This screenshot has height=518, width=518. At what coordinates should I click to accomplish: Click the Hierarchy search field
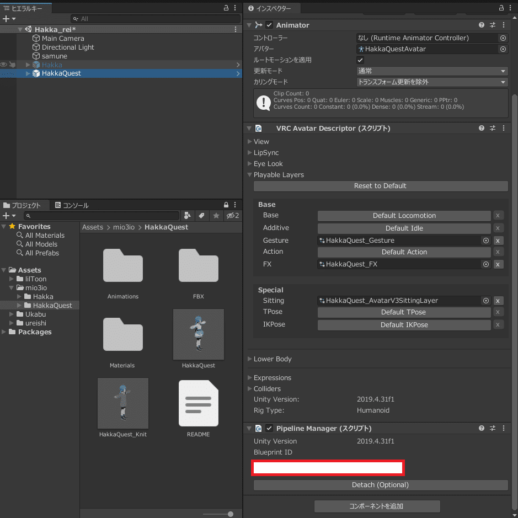[156, 19]
